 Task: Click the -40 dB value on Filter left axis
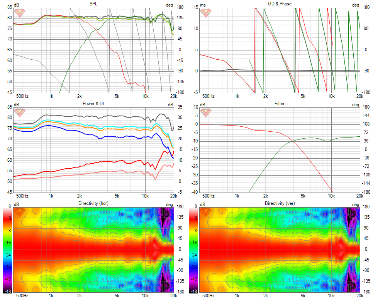pyautogui.click(x=195, y=192)
